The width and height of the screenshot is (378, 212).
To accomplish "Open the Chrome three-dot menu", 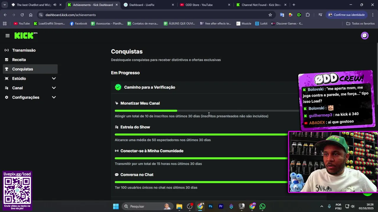I will point(372,15).
